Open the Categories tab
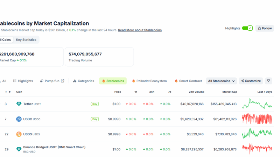The height and width of the screenshot is (157, 280). [x=83, y=81]
